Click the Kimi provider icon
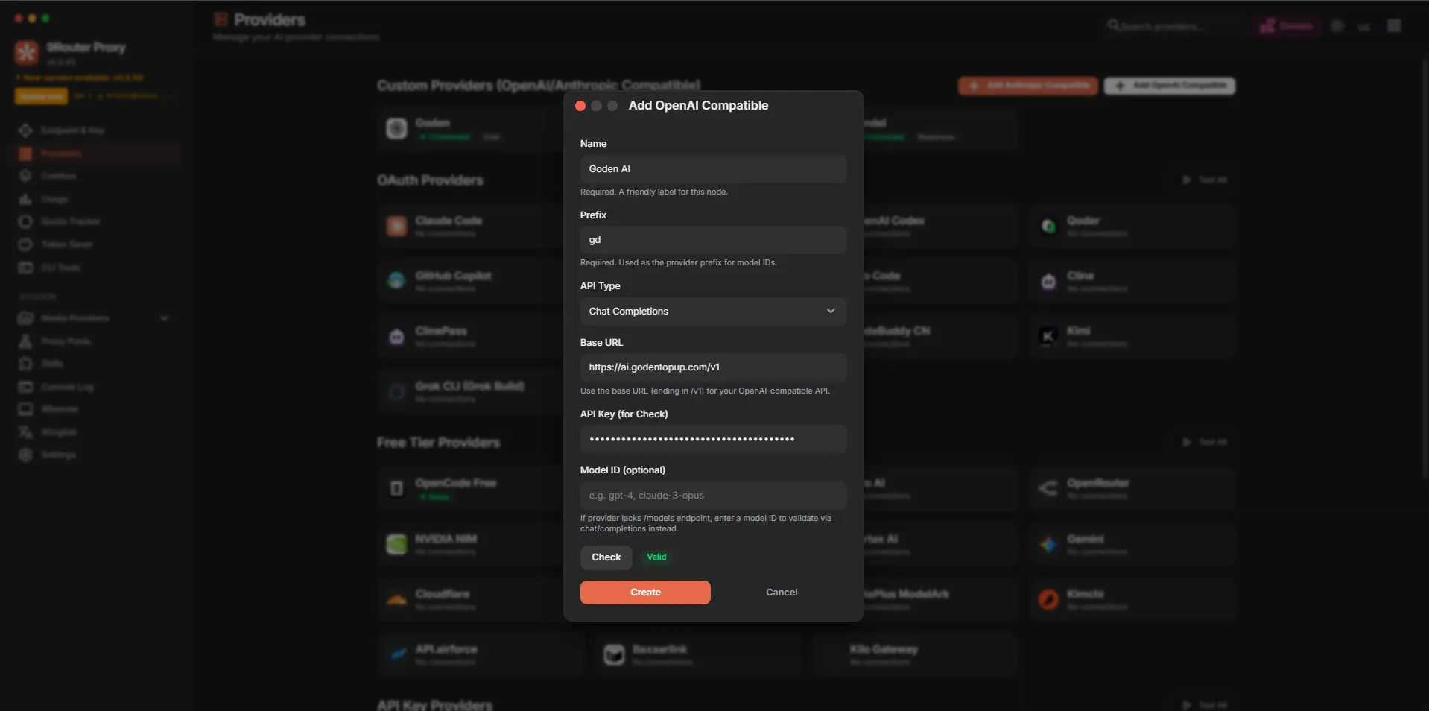Image resolution: width=1429 pixels, height=711 pixels. pos(1048,336)
